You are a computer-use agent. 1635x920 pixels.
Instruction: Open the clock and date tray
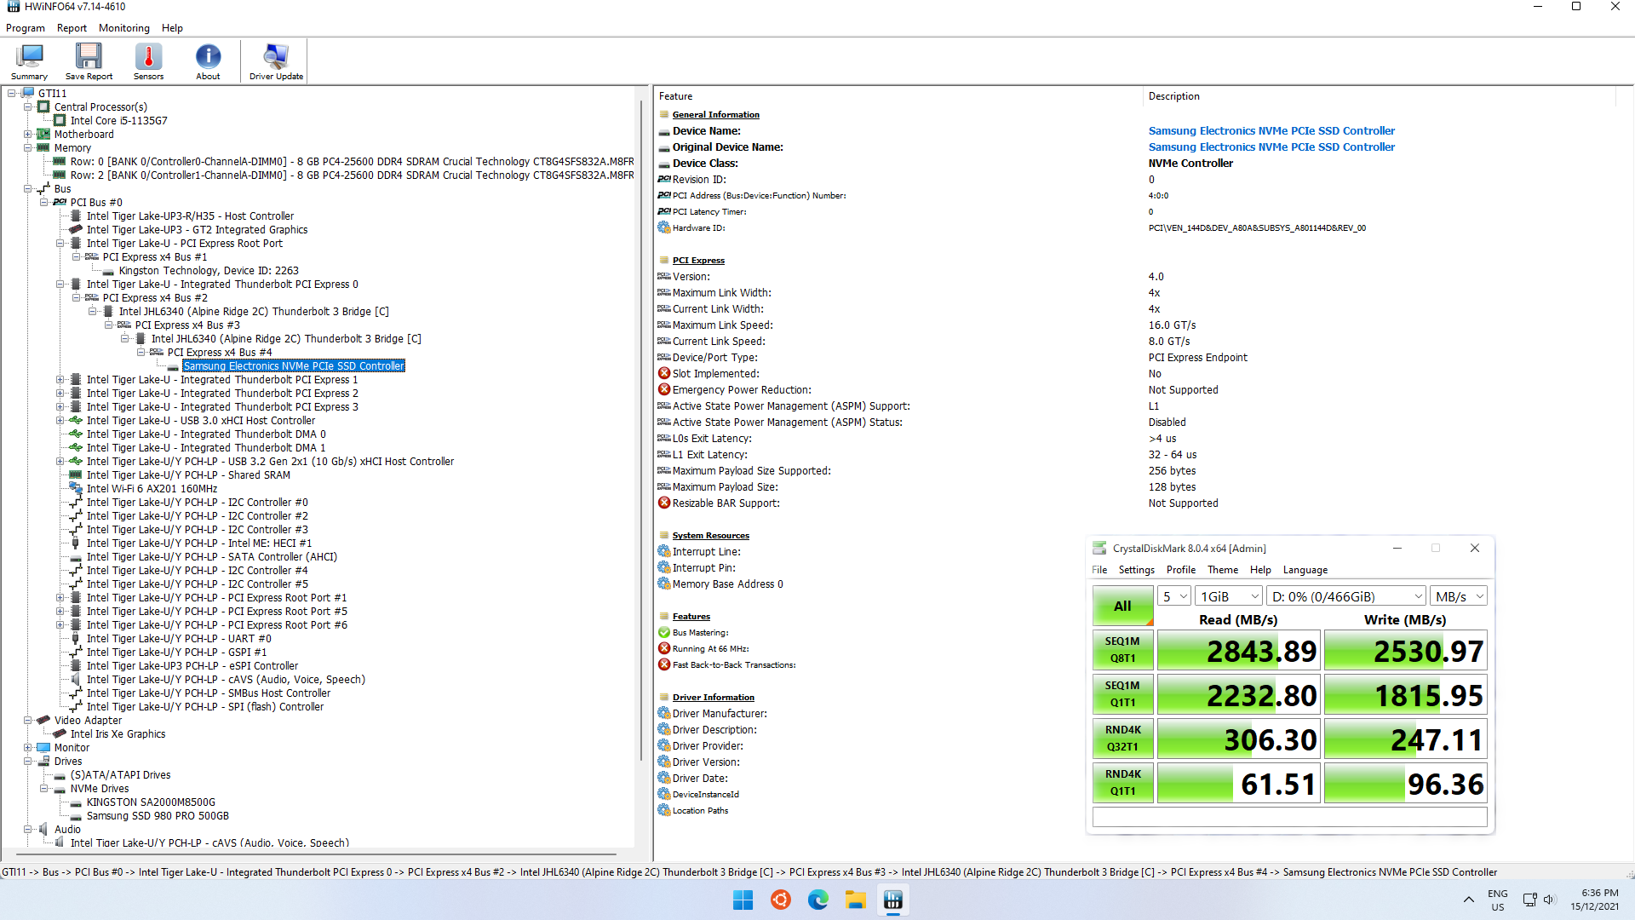coord(1594,900)
